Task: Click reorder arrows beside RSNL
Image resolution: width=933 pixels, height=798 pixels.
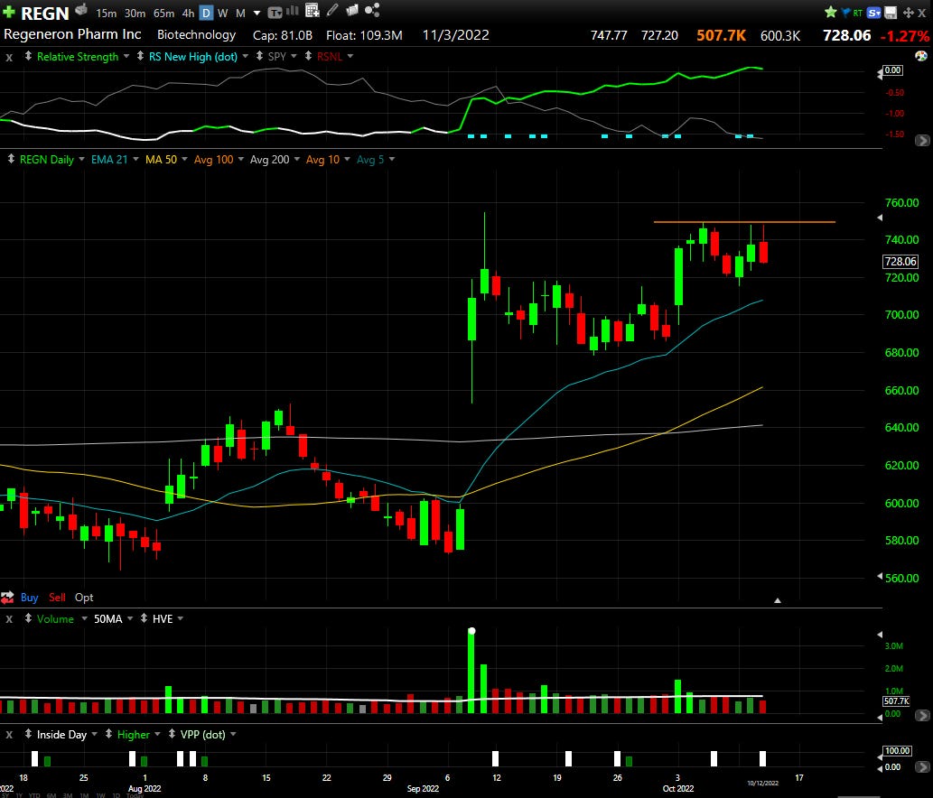Action: pyautogui.click(x=308, y=56)
